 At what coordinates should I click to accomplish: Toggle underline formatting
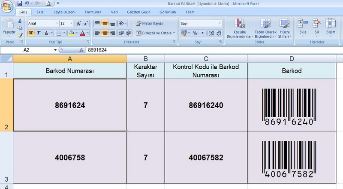46,33
